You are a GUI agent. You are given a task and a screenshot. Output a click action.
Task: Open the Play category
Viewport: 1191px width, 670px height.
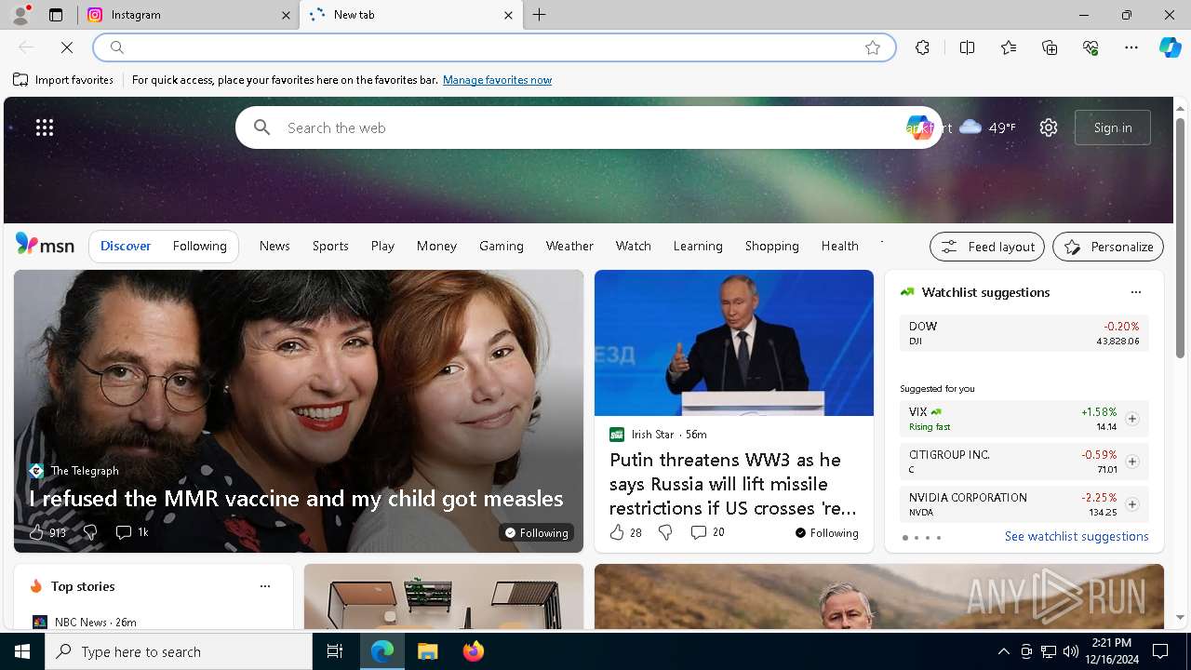pos(382,246)
